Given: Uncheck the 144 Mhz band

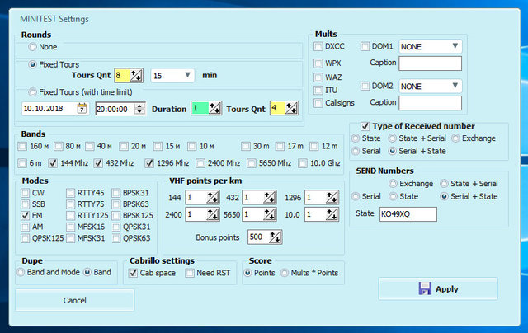Looking at the screenshot, I should (x=53, y=163).
